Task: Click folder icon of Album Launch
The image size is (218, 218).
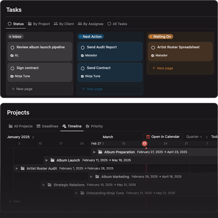Action: (x=52, y=160)
